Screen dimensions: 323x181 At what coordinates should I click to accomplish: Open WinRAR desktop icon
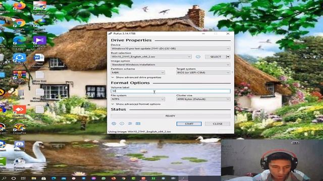(x=19, y=76)
